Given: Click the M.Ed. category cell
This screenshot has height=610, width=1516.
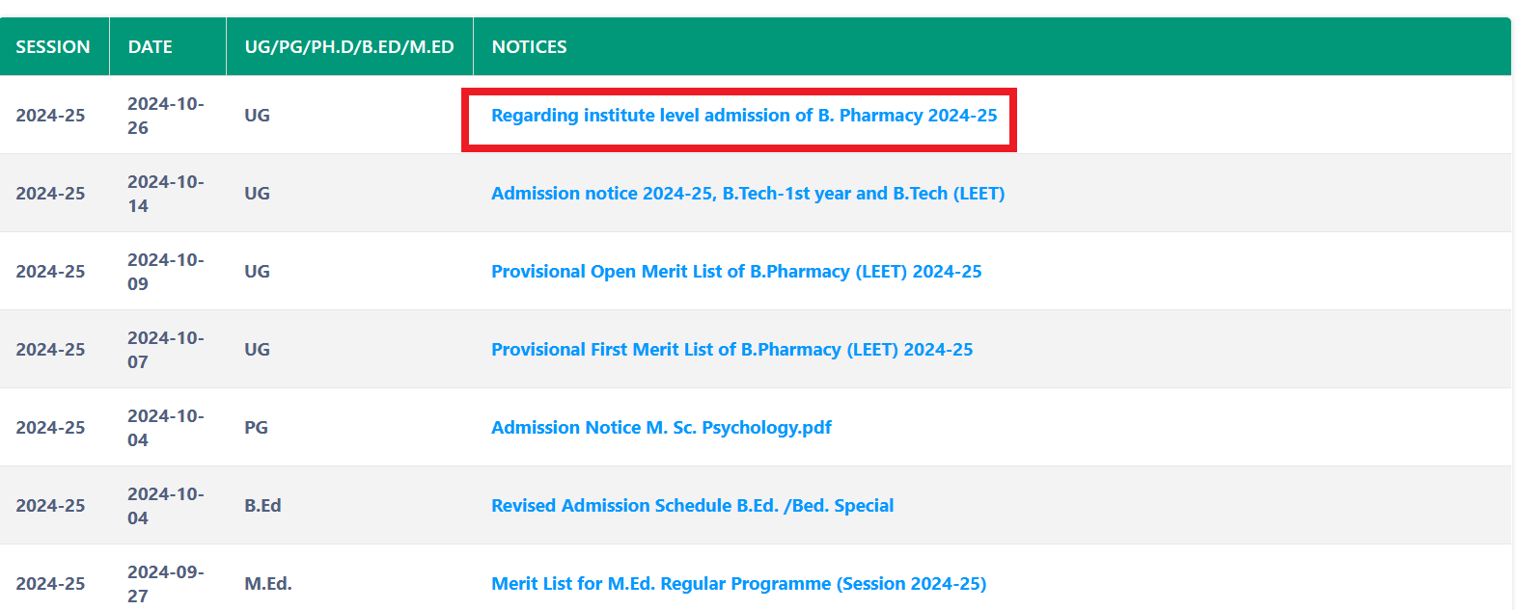Looking at the screenshot, I should 268,584.
